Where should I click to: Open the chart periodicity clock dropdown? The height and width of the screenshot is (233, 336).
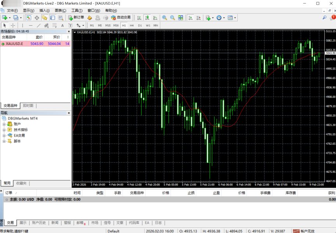[x=220, y=18]
